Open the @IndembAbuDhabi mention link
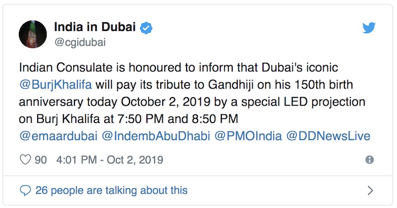 click(x=156, y=136)
